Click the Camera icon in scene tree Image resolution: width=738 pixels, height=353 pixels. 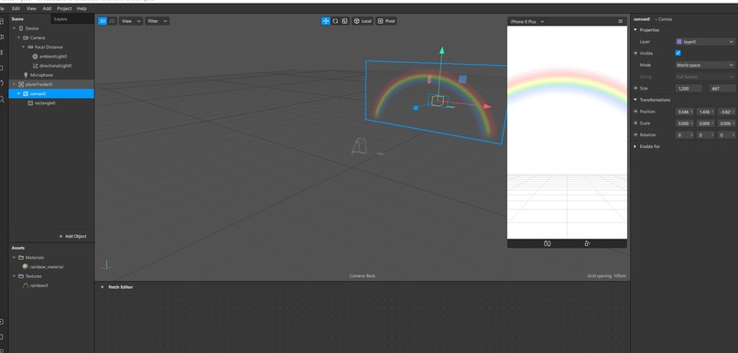(x=26, y=37)
